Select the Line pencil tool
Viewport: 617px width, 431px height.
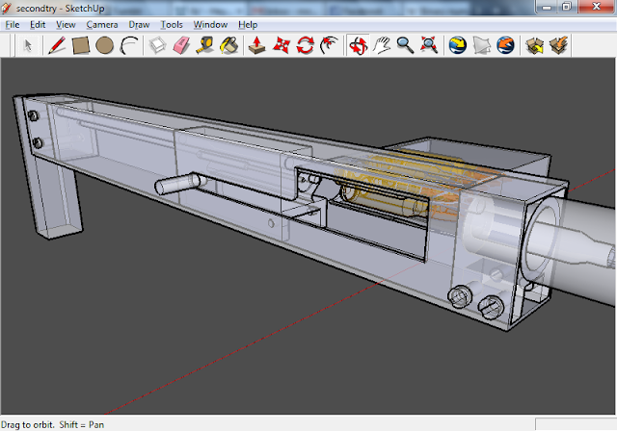coord(57,45)
